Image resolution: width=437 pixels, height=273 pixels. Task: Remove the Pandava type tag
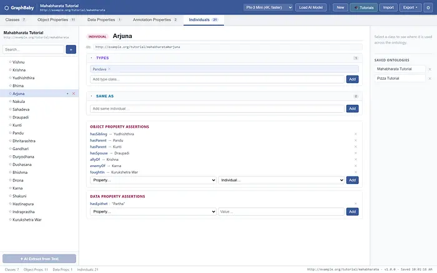click(x=109, y=69)
